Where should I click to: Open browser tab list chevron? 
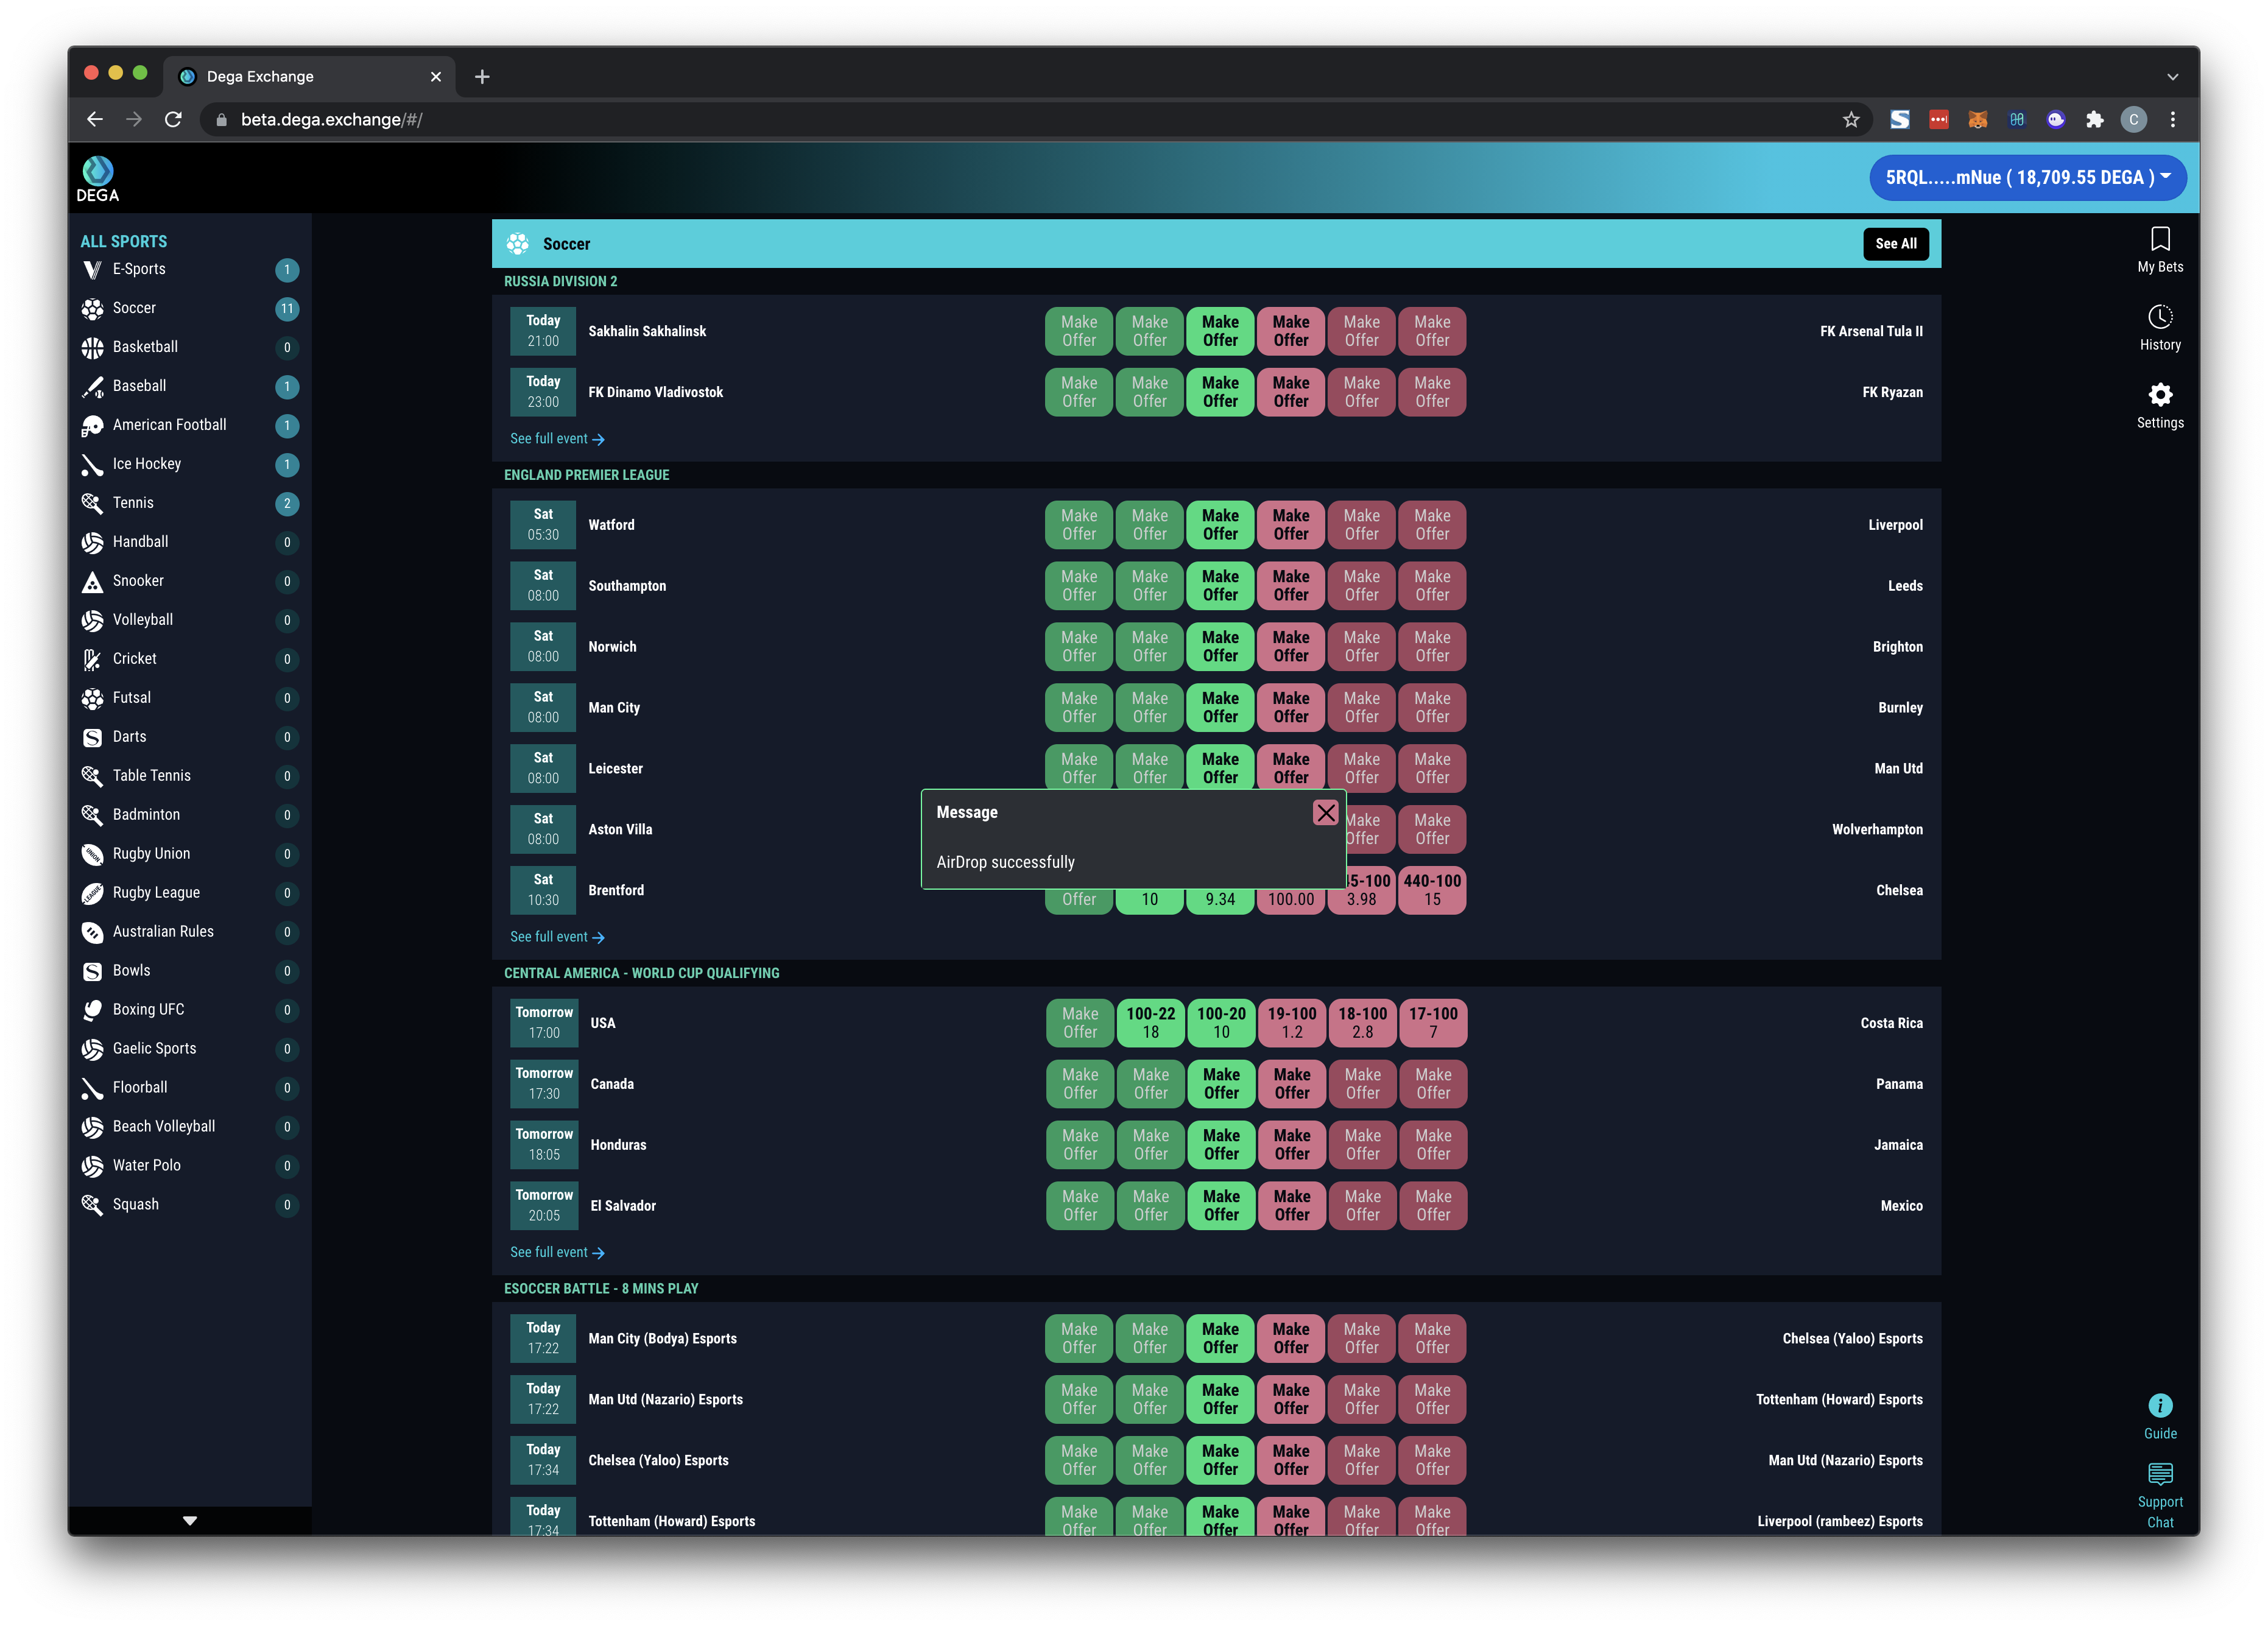coord(2172,77)
